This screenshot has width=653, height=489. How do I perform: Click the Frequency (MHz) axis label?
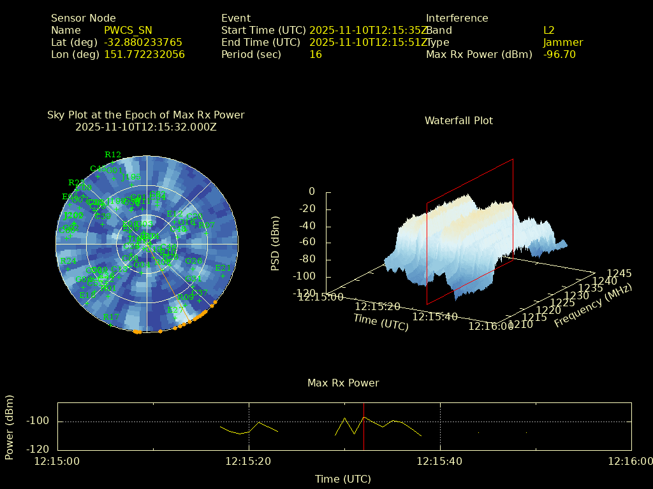(592, 306)
